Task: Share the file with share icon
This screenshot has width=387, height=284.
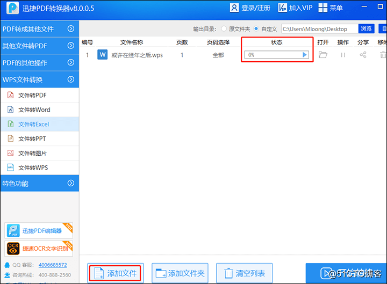Action: click(x=363, y=55)
